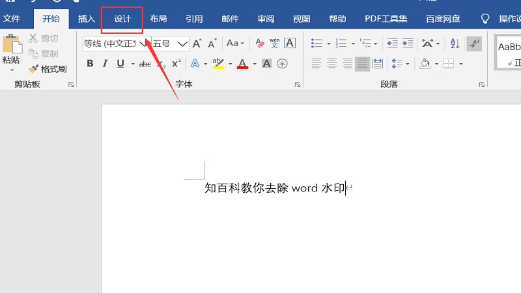521x293 pixels.
Task: Open the Design (设计) ribbon tab
Action: point(122,19)
